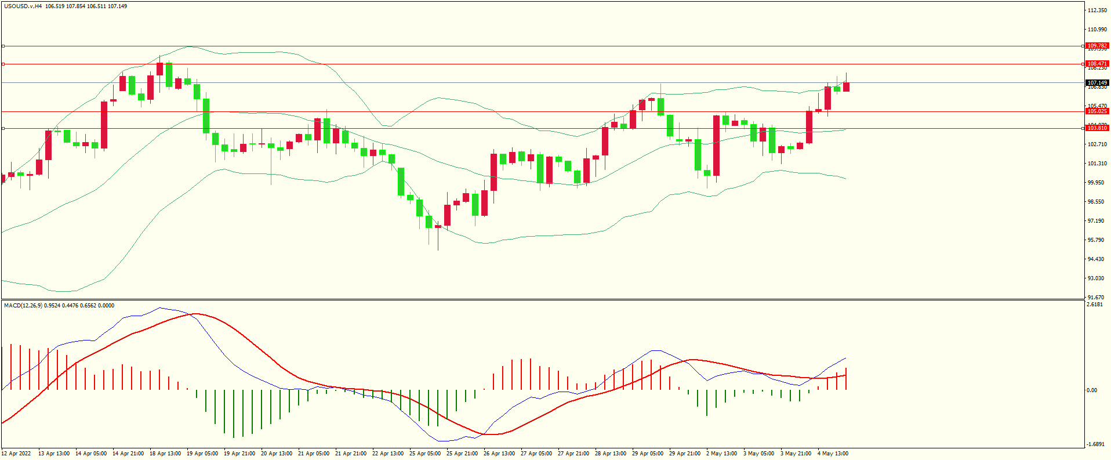Click the 28 Apr 13:00 time label
Screen dimensions: 1111x460
[611, 454]
